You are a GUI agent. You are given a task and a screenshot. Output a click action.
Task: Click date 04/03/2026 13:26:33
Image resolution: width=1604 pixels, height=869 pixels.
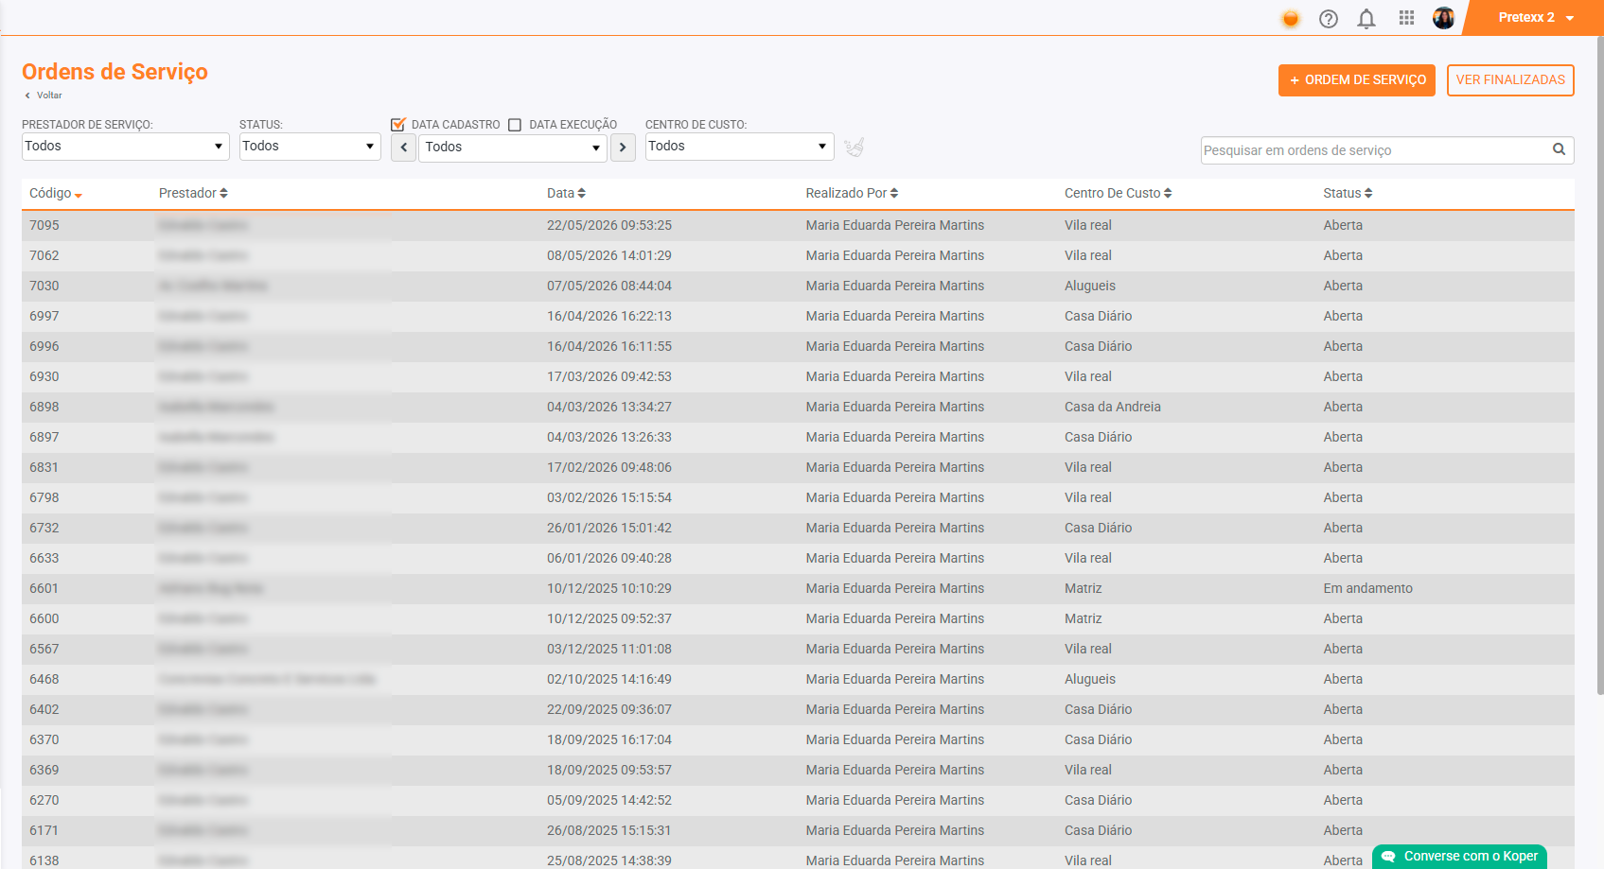click(609, 437)
